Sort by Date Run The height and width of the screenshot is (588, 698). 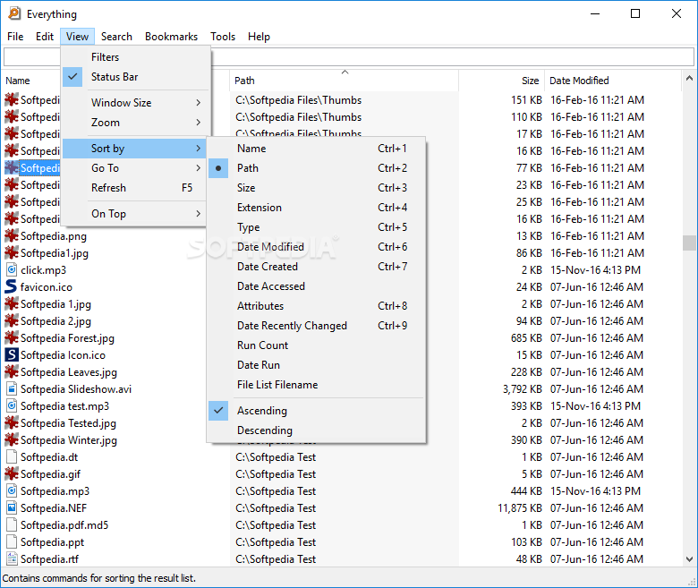pos(316,364)
